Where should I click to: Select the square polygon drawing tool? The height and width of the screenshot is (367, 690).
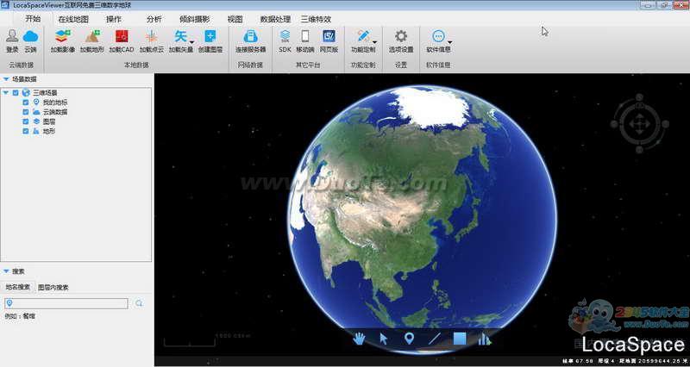[460, 339]
